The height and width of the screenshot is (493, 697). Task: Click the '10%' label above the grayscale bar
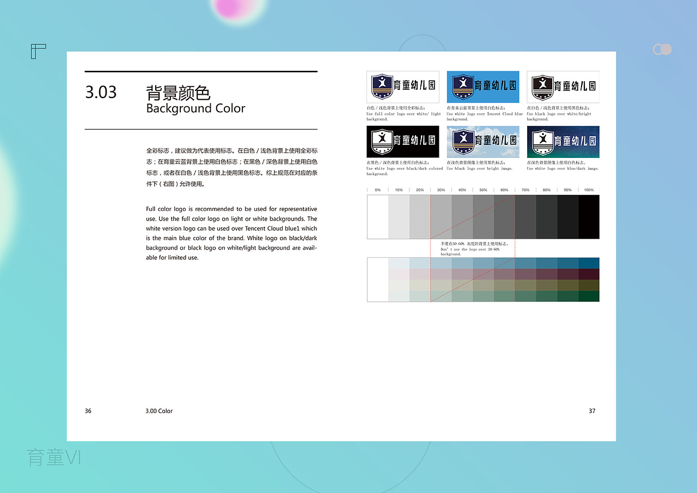point(399,190)
